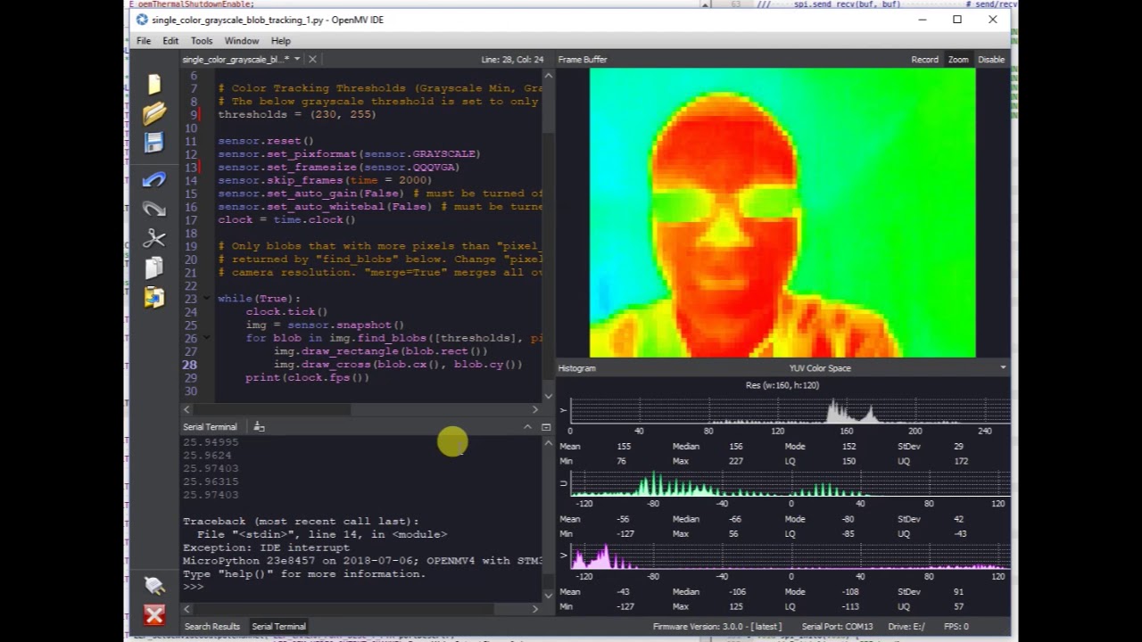
Task: Open the YUV Color Space dropdown
Action: coord(1002,368)
